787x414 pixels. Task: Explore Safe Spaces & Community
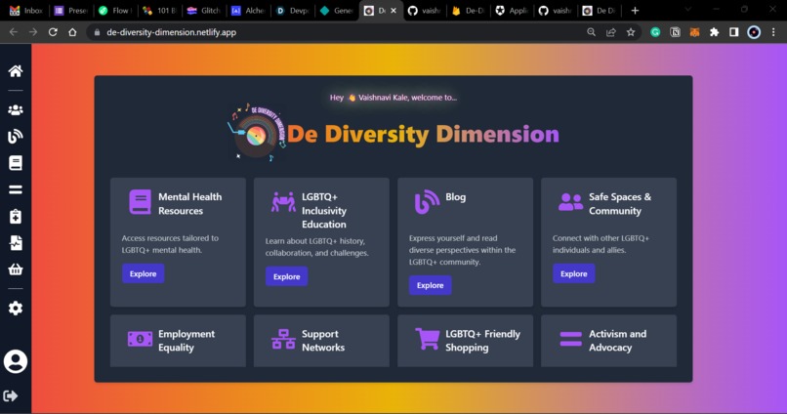(x=574, y=273)
